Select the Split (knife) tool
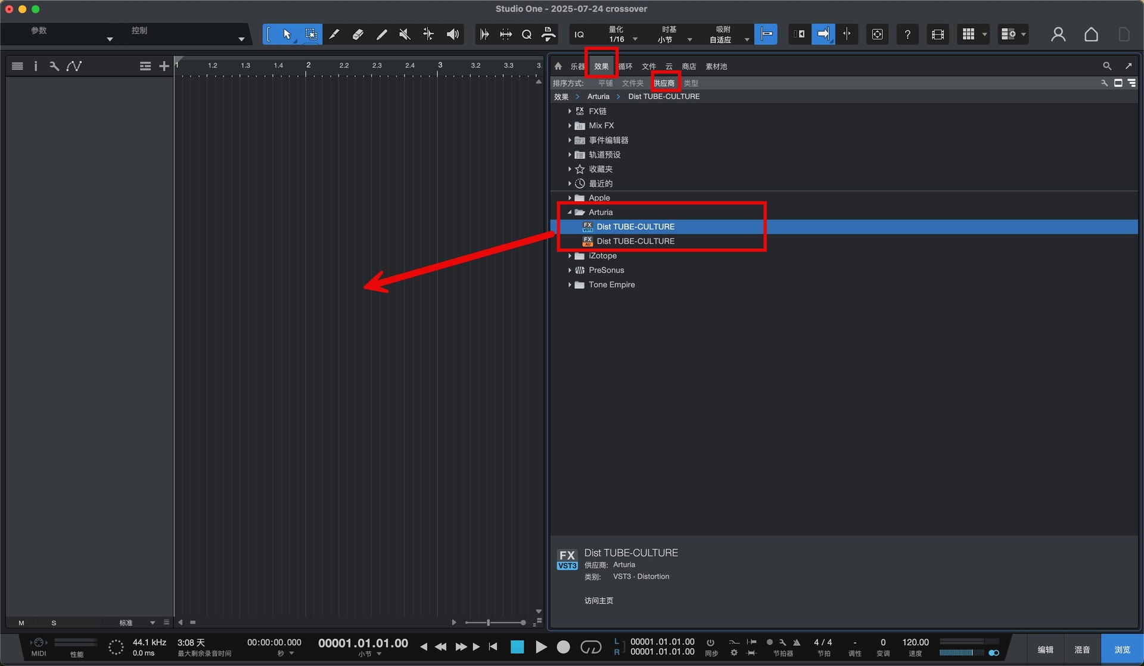The width and height of the screenshot is (1144, 666). (x=334, y=35)
